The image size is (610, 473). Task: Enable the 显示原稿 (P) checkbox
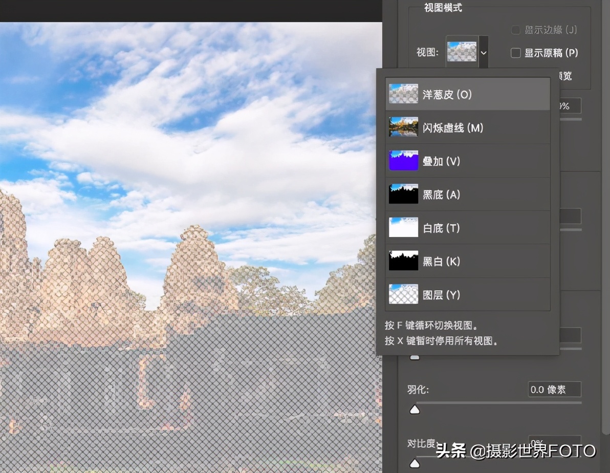coord(516,53)
